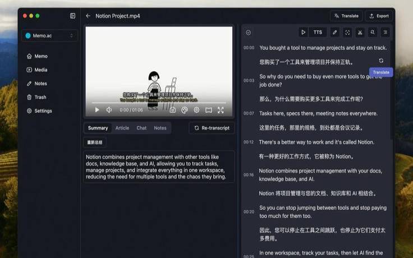Select line 'Tasks here, specs there, meeting notes everywhere.'
This screenshot has height=258, width=413.
pyautogui.click(x=318, y=113)
